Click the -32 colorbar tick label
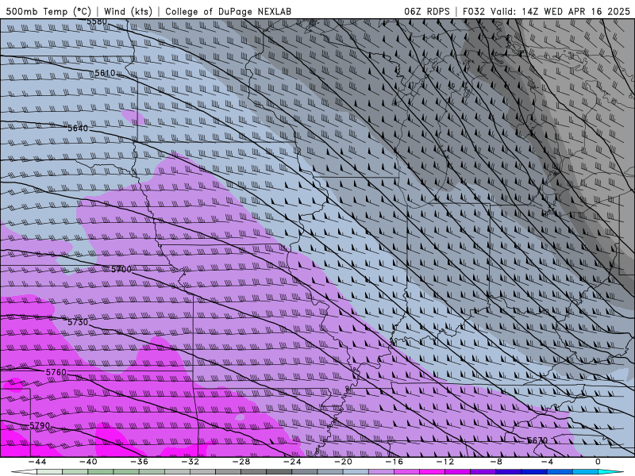 click(190, 462)
